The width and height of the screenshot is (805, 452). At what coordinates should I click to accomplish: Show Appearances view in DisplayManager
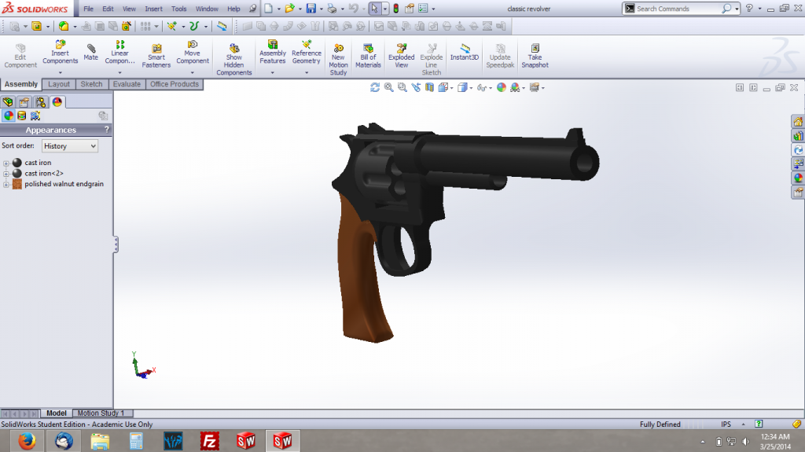[x=8, y=116]
